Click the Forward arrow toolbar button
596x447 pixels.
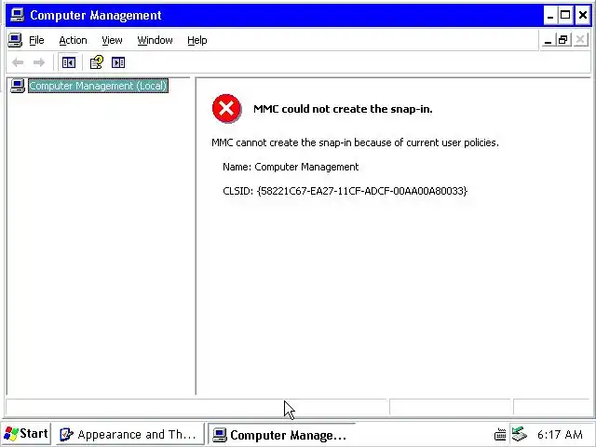(x=39, y=62)
